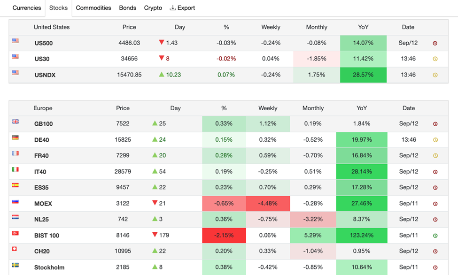
Task: Click the green clock icon in BIST 100 row
Action: pos(435,236)
